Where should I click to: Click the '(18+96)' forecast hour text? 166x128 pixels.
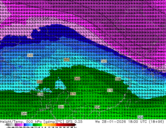(x=157, y=121)
